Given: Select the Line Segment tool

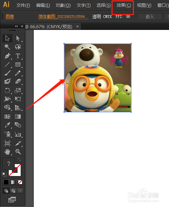Looking at the screenshot, I should (7, 64).
